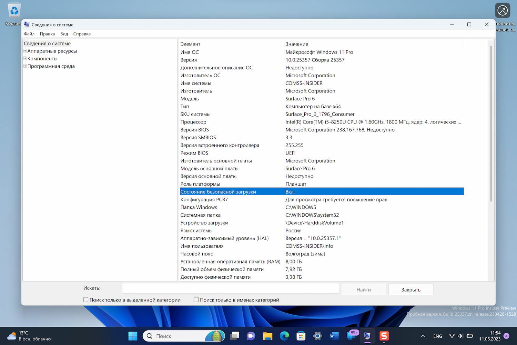Click the System Information title bar icon
Screen dimensions: 517x345
pos(27,24)
